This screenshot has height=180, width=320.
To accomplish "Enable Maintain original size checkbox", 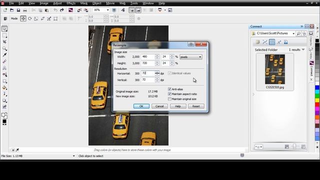I will tap(169, 99).
